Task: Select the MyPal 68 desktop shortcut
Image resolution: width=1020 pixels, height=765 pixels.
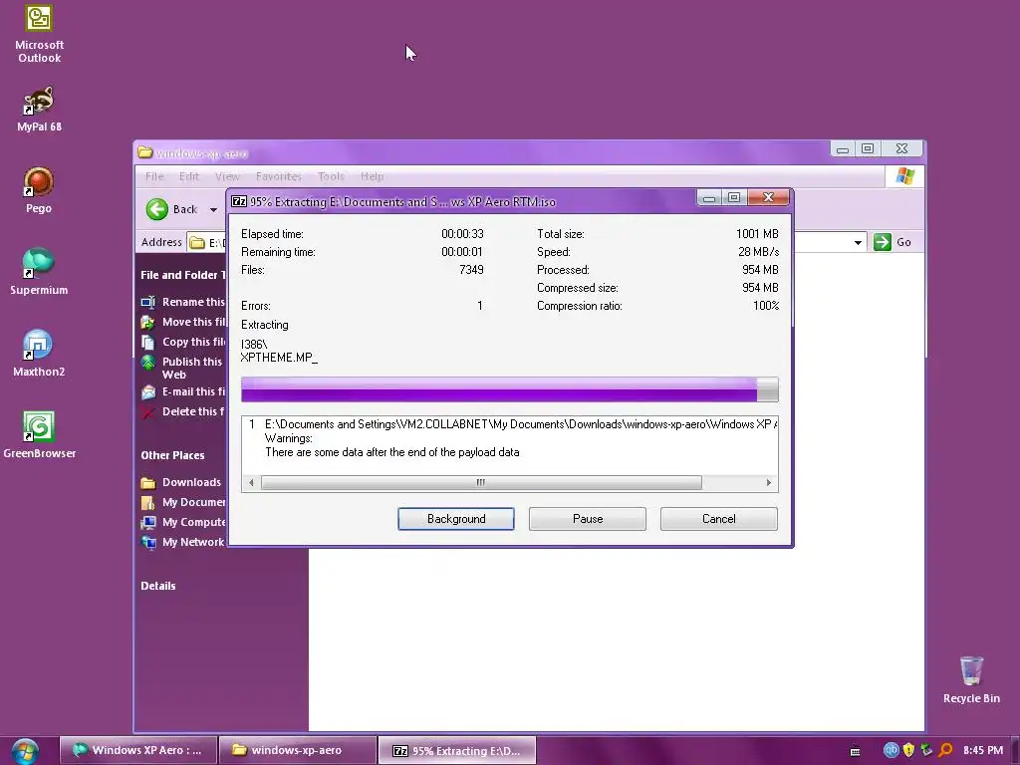Action: (x=39, y=109)
